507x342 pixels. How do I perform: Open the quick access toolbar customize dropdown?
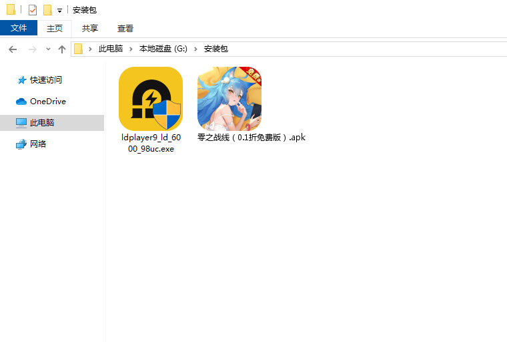pos(59,11)
